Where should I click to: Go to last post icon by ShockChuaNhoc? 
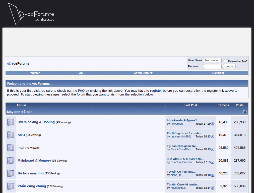click(213, 150)
